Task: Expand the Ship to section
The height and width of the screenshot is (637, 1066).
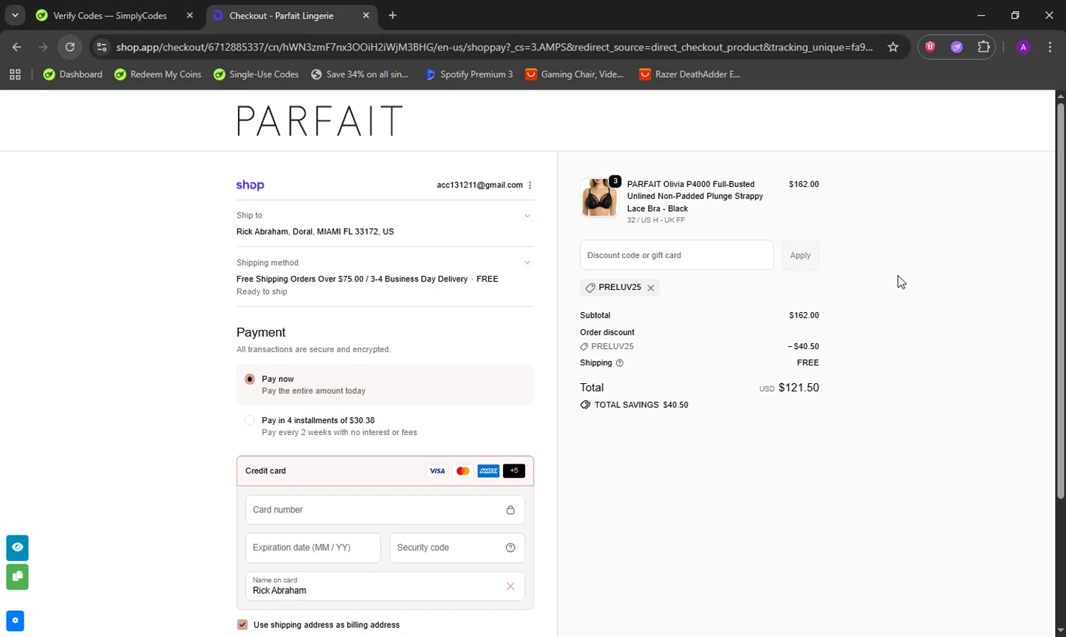Action: click(x=527, y=215)
